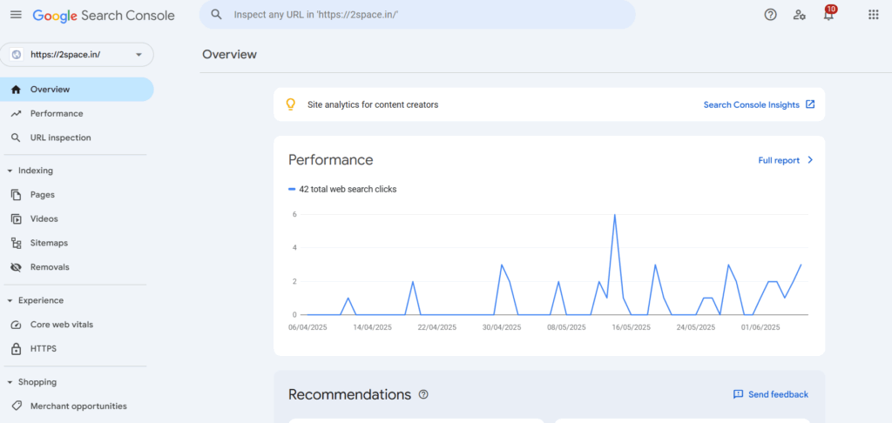Open notifications bell with 10 badge
The image size is (892, 423).
click(x=829, y=14)
